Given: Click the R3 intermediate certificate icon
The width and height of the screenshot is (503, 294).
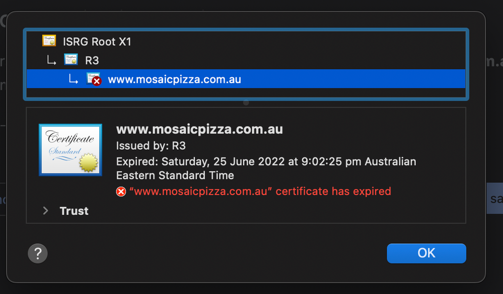Looking at the screenshot, I should coord(70,60).
